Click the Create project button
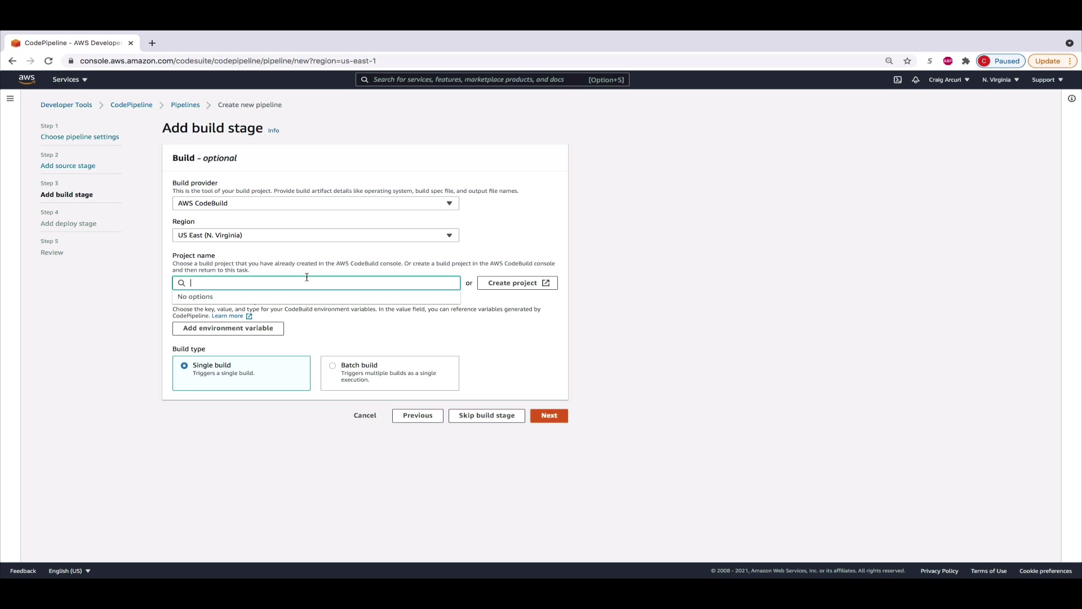 pos(517,283)
